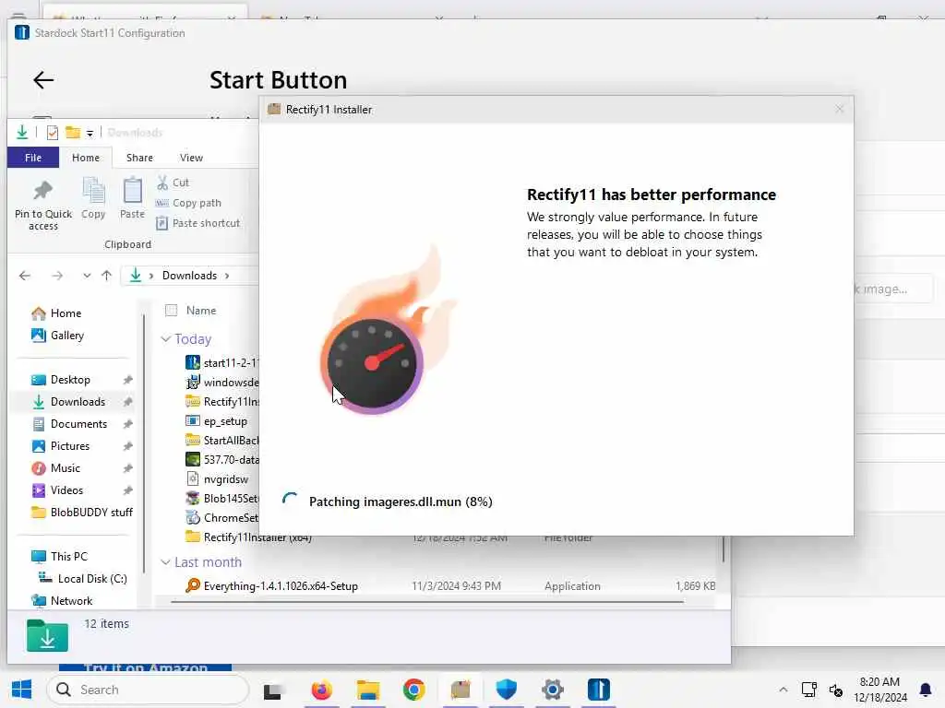The height and width of the screenshot is (708, 945).
Task: Click quick access New folder icon
Action: (73, 133)
